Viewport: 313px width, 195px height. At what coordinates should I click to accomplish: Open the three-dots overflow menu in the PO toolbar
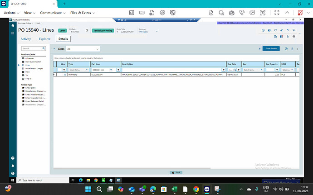pyautogui.click(x=300, y=33)
